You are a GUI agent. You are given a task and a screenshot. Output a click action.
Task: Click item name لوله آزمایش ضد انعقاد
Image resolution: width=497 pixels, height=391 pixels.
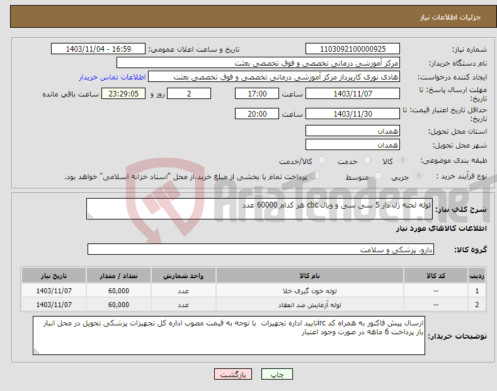[310, 305]
